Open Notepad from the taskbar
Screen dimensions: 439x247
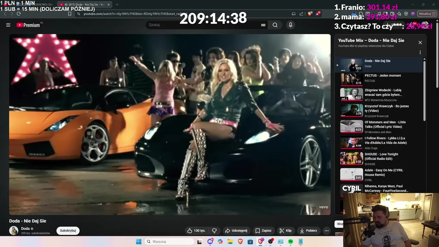301,242
